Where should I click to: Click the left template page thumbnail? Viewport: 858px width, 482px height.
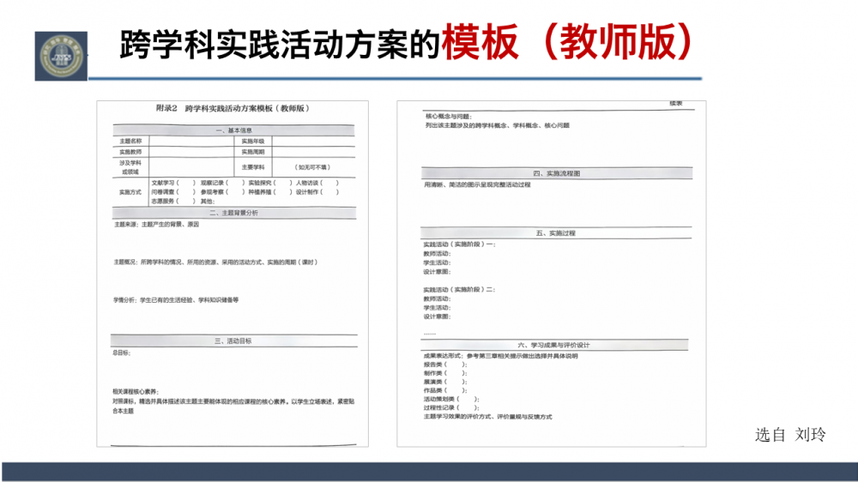233,273
